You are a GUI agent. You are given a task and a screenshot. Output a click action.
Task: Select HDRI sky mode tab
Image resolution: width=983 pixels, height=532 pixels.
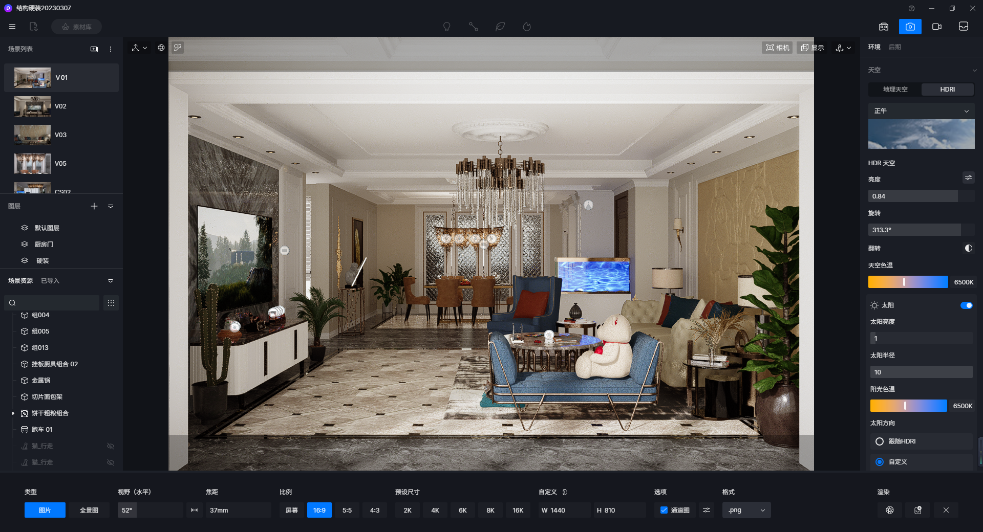pyautogui.click(x=947, y=90)
